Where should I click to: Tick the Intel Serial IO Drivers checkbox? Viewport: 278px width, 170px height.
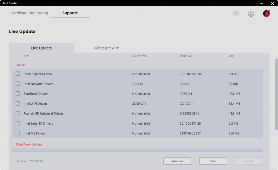point(18,123)
